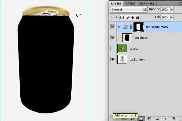
Task: Click the lock all padlock icon
Action: (137, 18)
